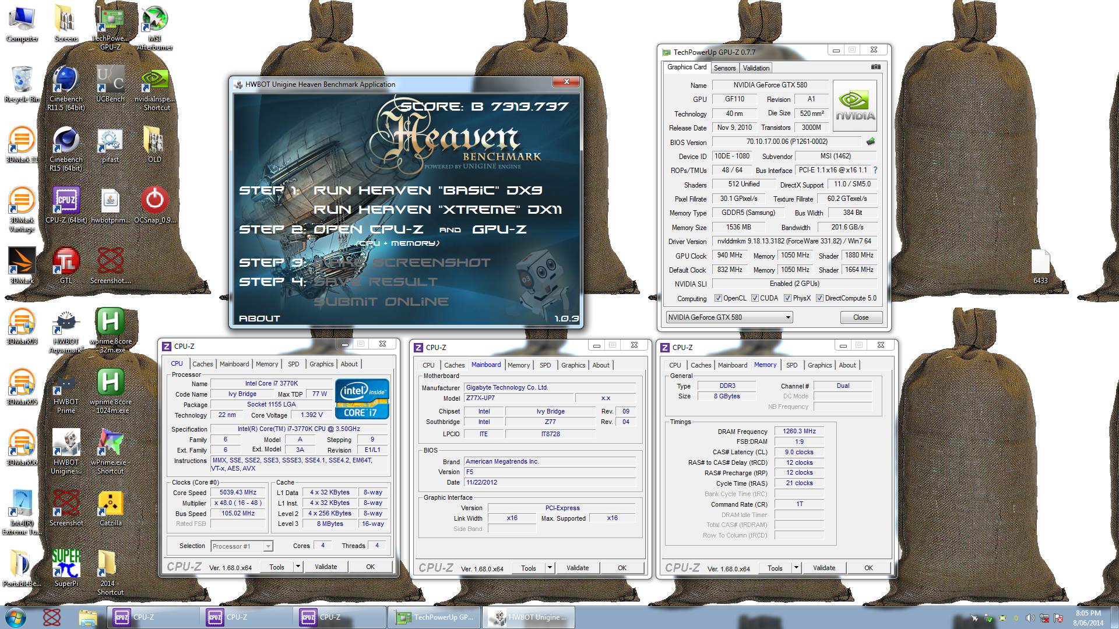The image size is (1119, 629).
Task: Open the Bus Interface help question mark
Action: pos(875,170)
